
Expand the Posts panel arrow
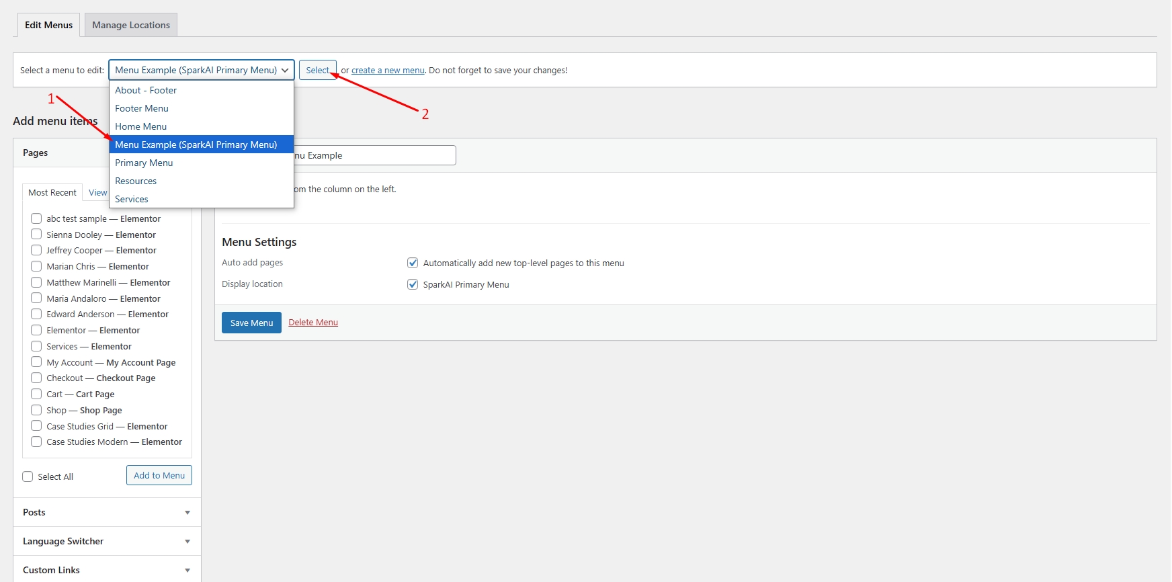click(187, 513)
